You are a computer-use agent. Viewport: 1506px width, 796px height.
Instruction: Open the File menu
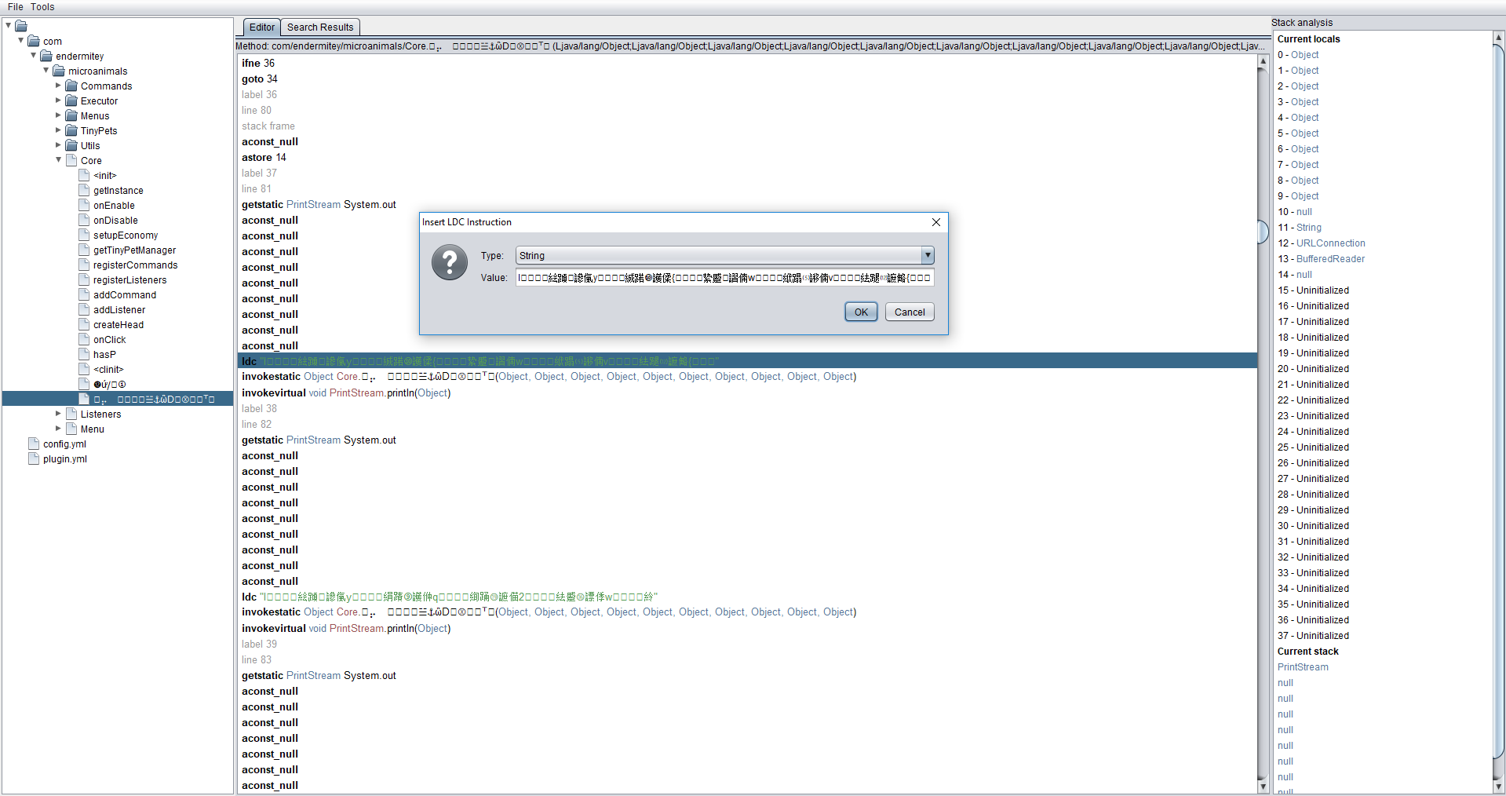point(15,7)
